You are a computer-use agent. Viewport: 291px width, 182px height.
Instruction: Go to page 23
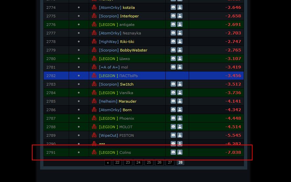coord(128,162)
